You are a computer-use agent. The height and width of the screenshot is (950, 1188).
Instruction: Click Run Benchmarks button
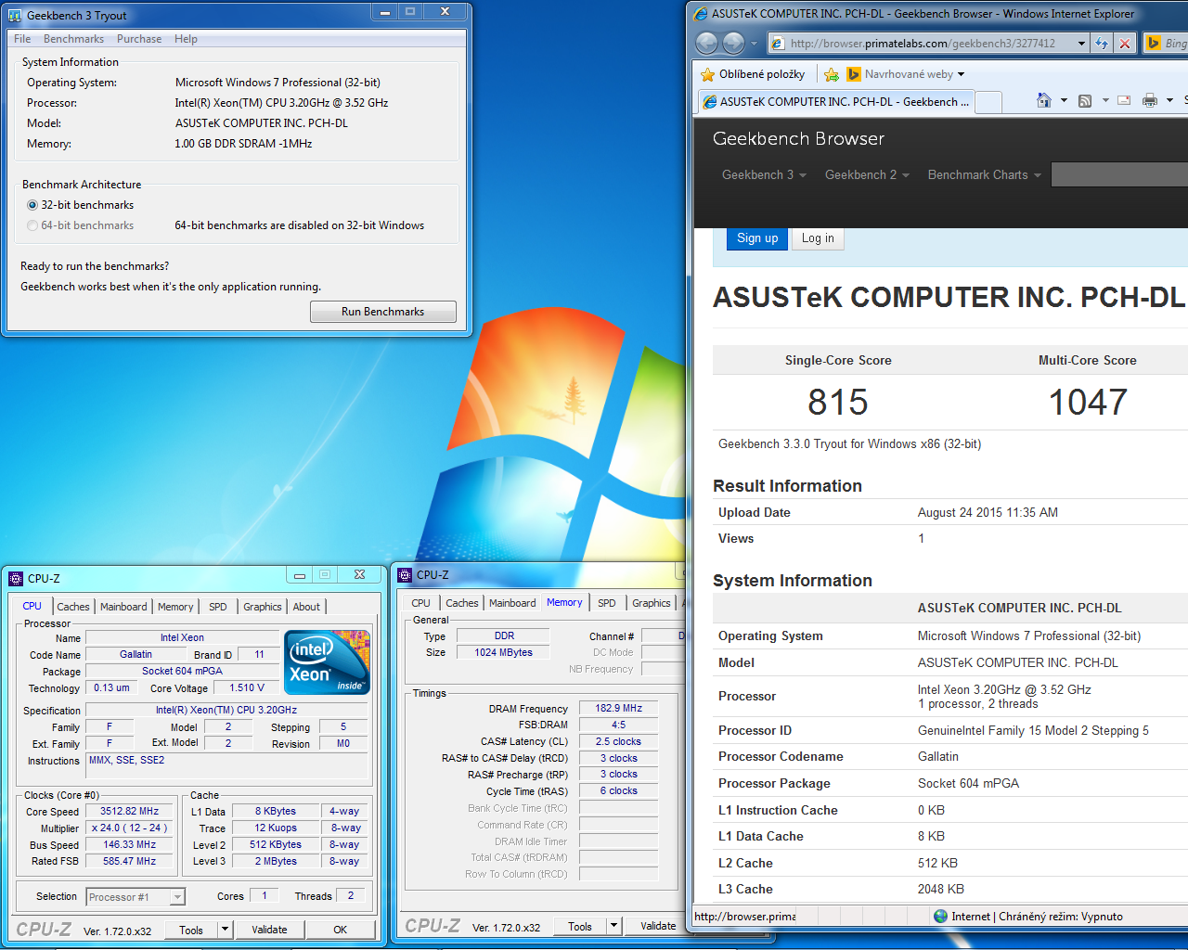tap(382, 312)
